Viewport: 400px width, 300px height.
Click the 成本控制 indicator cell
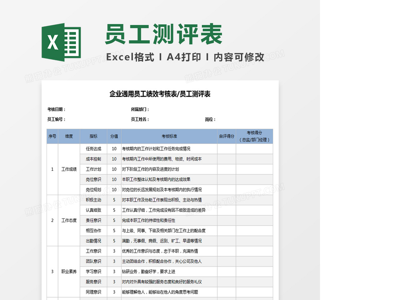94,159
